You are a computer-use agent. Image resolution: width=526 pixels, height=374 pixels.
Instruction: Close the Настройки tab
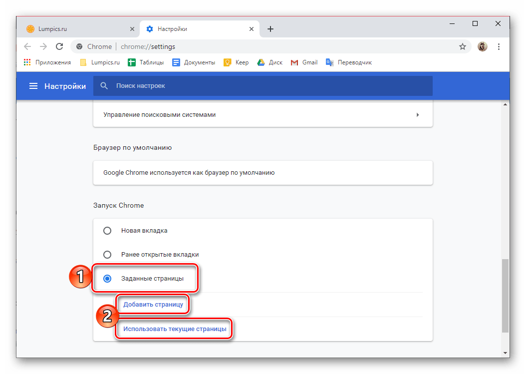coord(251,29)
